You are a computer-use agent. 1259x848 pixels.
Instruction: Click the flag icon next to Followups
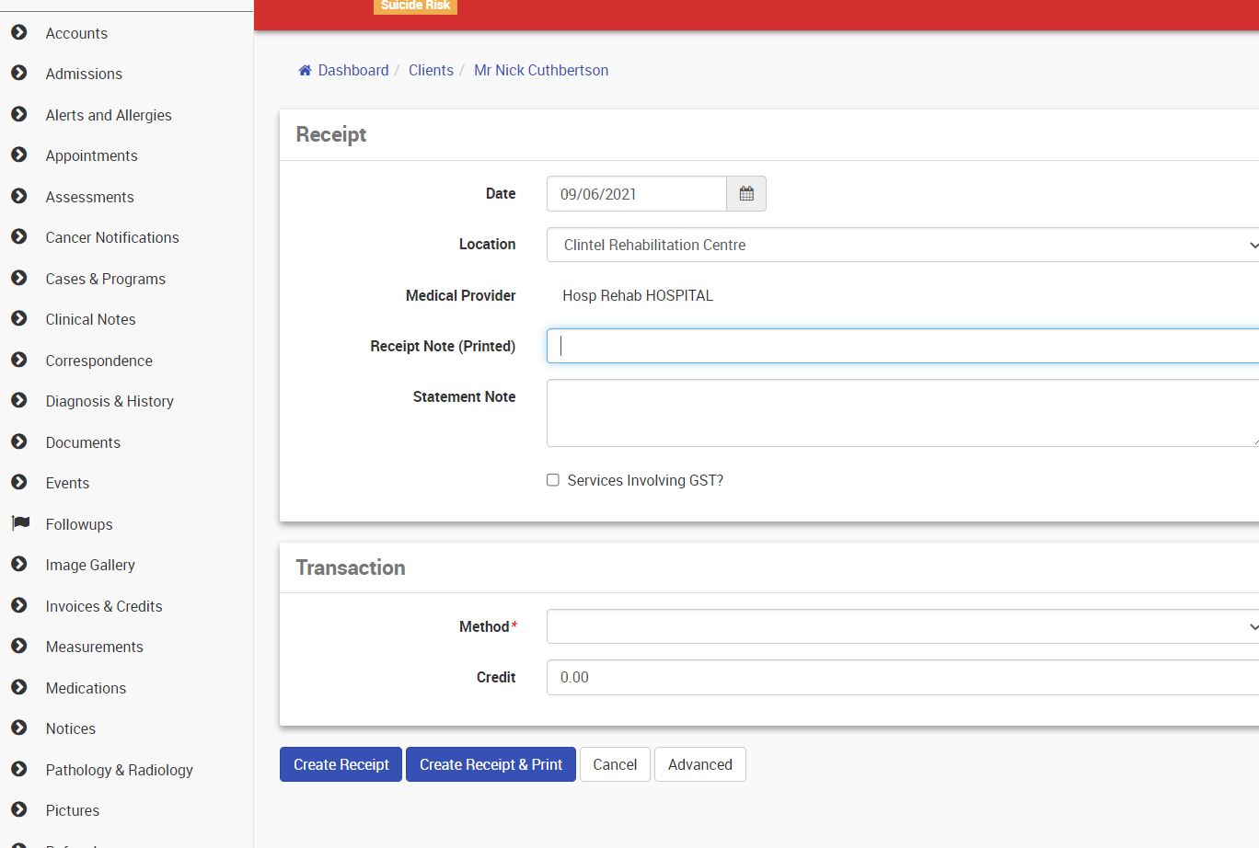(19, 523)
